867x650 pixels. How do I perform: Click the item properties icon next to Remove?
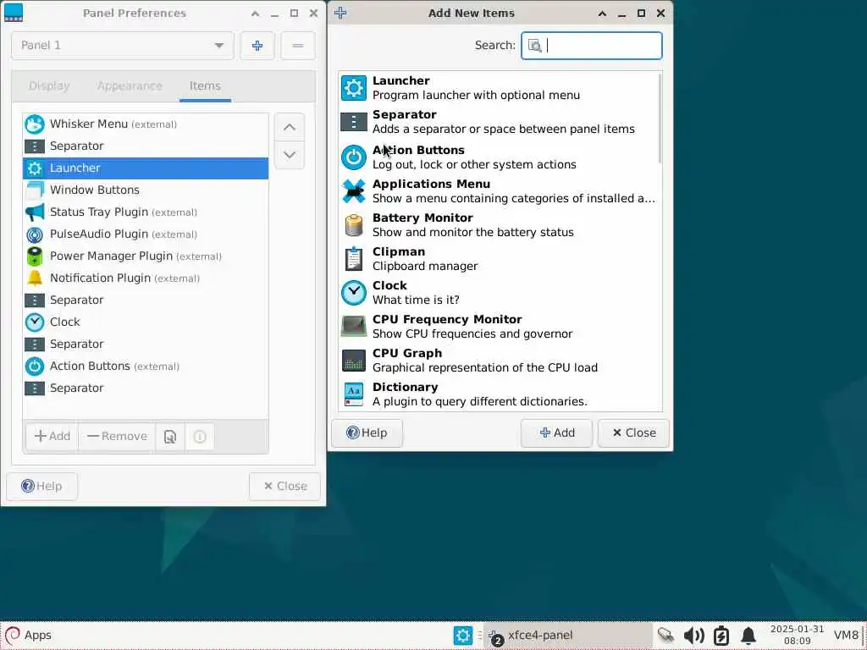pos(169,437)
